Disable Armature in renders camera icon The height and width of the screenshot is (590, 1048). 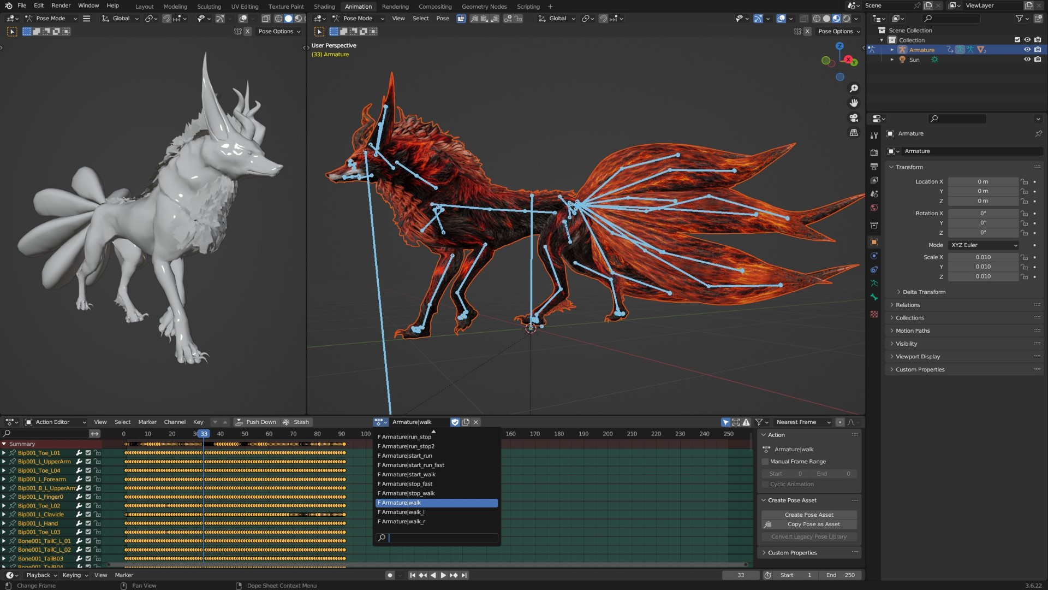(x=1038, y=50)
